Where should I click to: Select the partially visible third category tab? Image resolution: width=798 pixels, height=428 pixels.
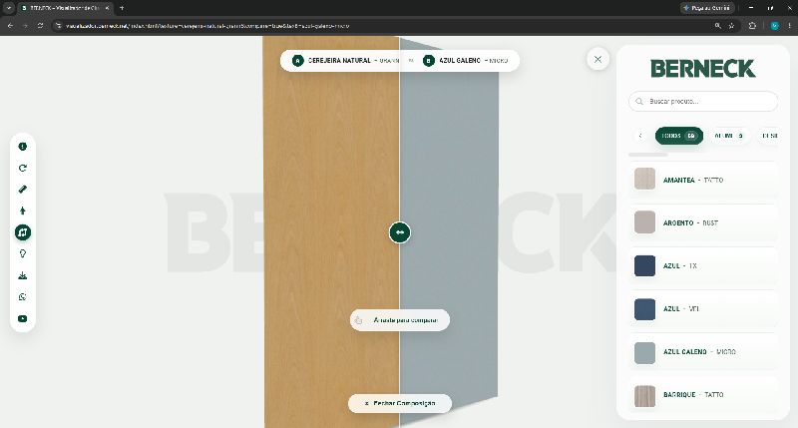[x=767, y=136]
